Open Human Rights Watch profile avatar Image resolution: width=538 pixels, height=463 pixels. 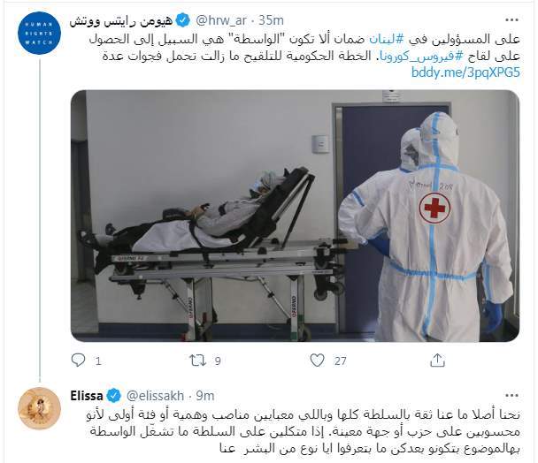[40, 33]
